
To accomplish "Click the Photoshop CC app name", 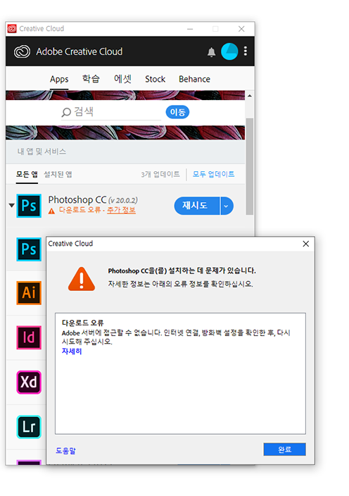I will [x=77, y=199].
